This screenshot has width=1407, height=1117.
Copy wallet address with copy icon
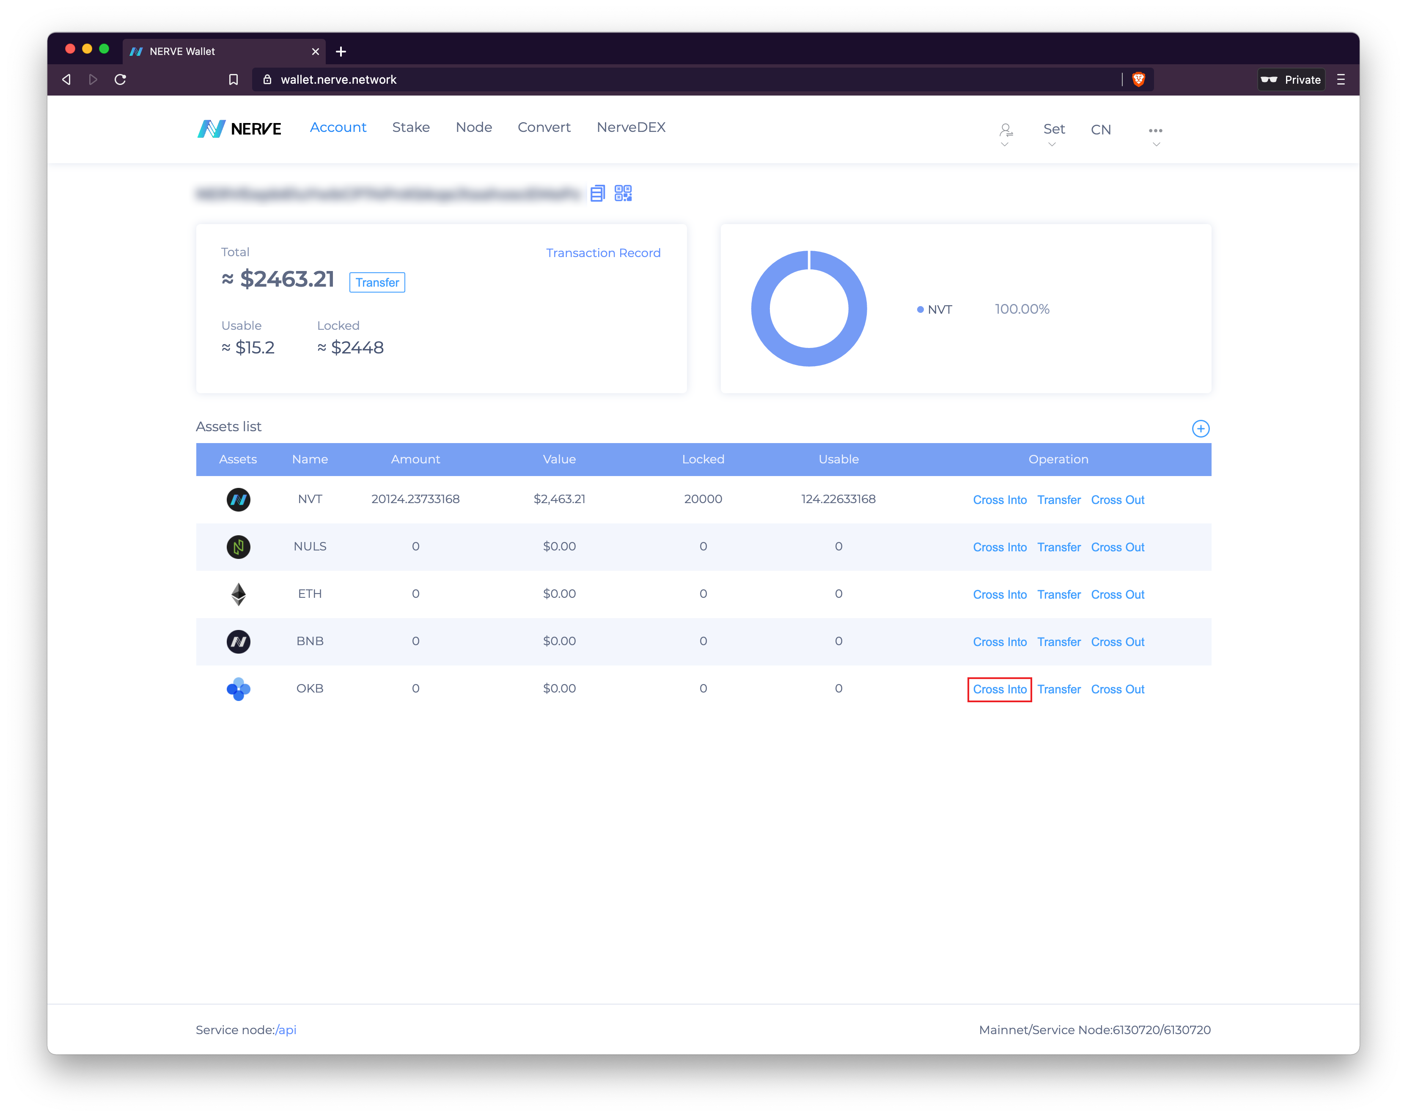tap(597, 194)
